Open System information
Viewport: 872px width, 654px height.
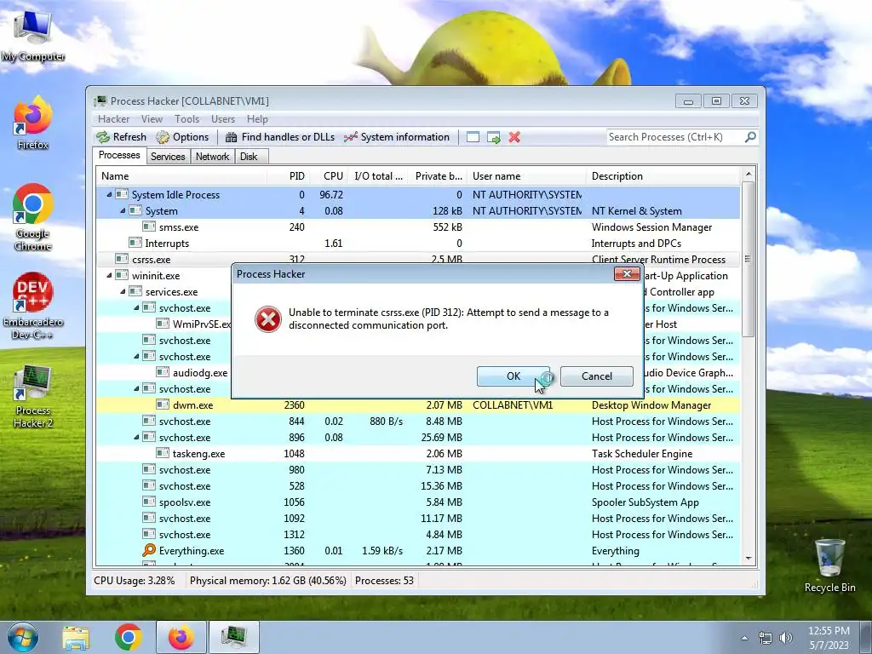click(x=397, y=137)
